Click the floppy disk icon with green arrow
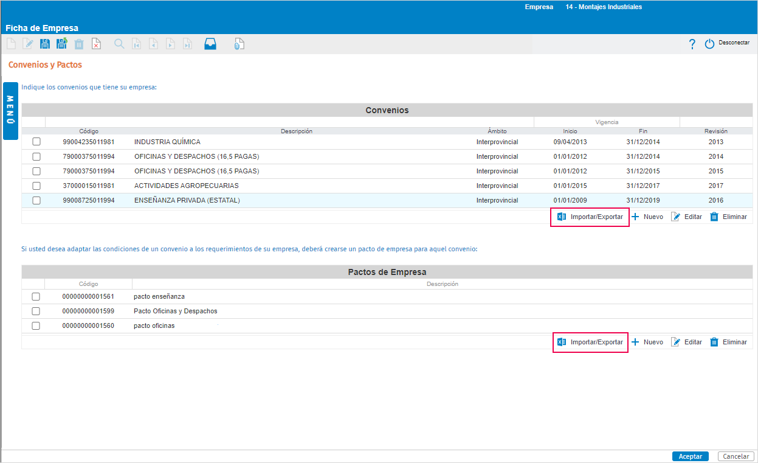Viewport: 758px width, 463px height. tap(62, 44)
